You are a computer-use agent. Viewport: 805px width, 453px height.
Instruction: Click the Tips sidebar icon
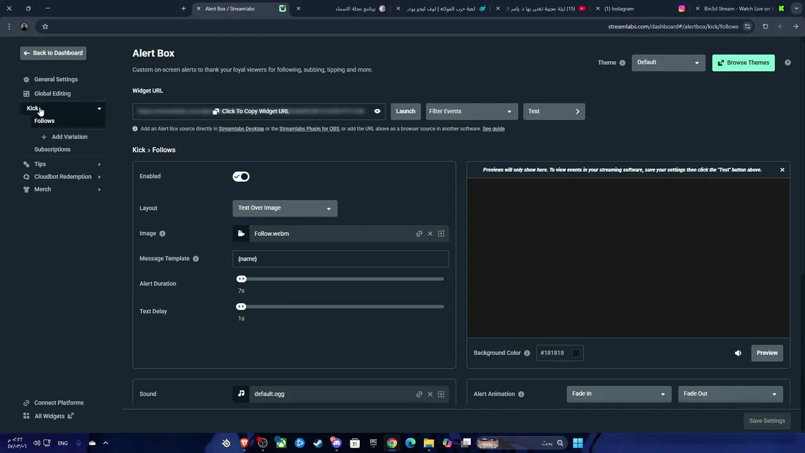[26, 164]
